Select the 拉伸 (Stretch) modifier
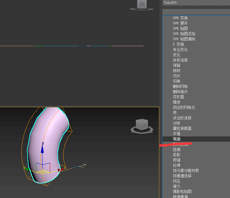The height and width of the screenshot is (198, 230). (x=177, y=165)
